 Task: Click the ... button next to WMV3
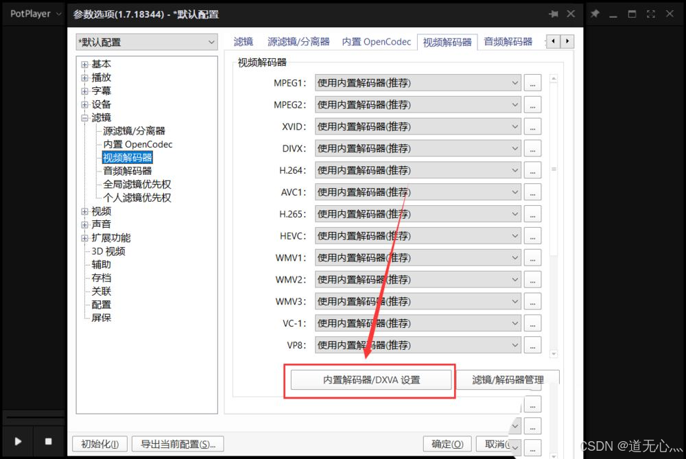pos(532,301)
